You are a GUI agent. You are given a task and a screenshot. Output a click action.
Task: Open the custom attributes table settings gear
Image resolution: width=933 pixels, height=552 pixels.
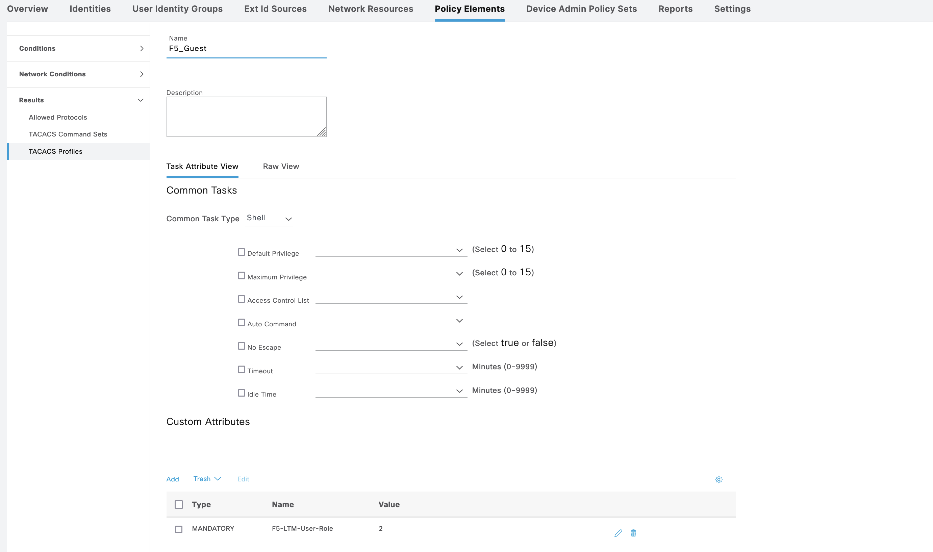[718, 479]
